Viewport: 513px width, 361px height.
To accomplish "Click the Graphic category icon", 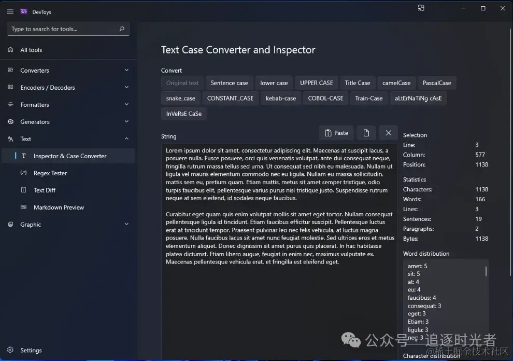I will [10, 225].
